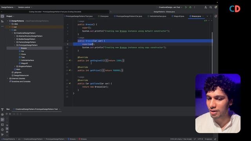Open the Build hammer tool window icon
The width and height of the screenshot is (251, 141).
pos(2,109)
